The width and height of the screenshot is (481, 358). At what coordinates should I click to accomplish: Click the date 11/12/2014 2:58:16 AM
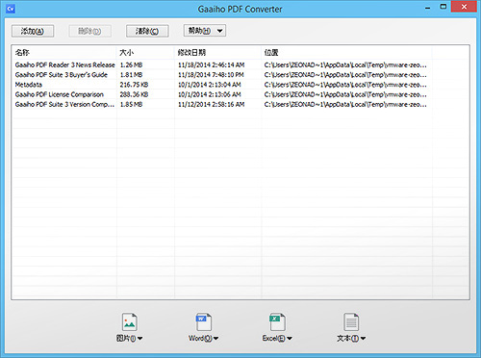pos(212,105)
